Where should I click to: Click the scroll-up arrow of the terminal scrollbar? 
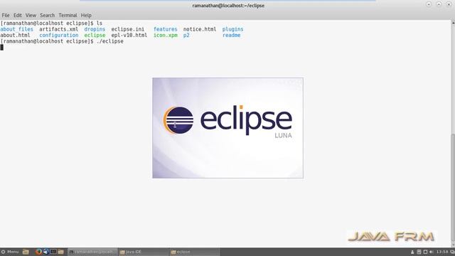click(x=453, y=22)
